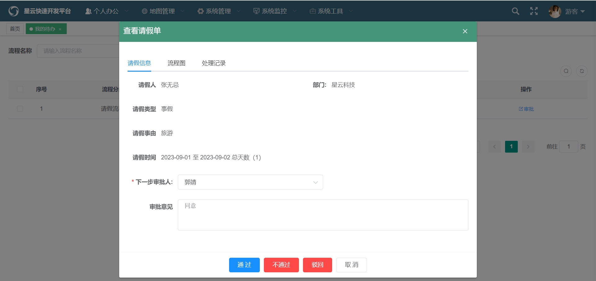Open the 下一步审批人 dropdown
The height and width of the screenshot is (281, 596).
[250, 182]
